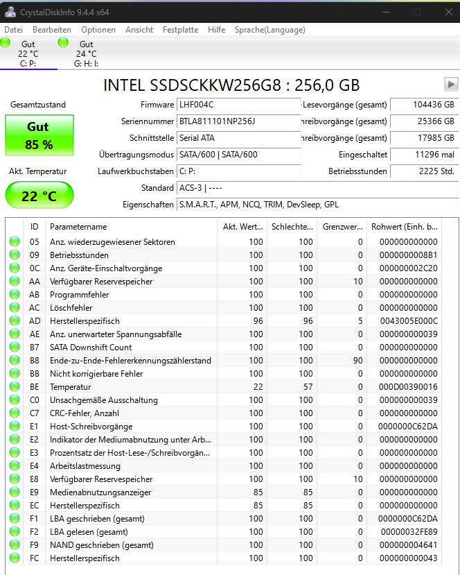The image size is (460, 575).
Task: Click status icon for LBA geschrieben row
Action: click(x=15, y=519)
